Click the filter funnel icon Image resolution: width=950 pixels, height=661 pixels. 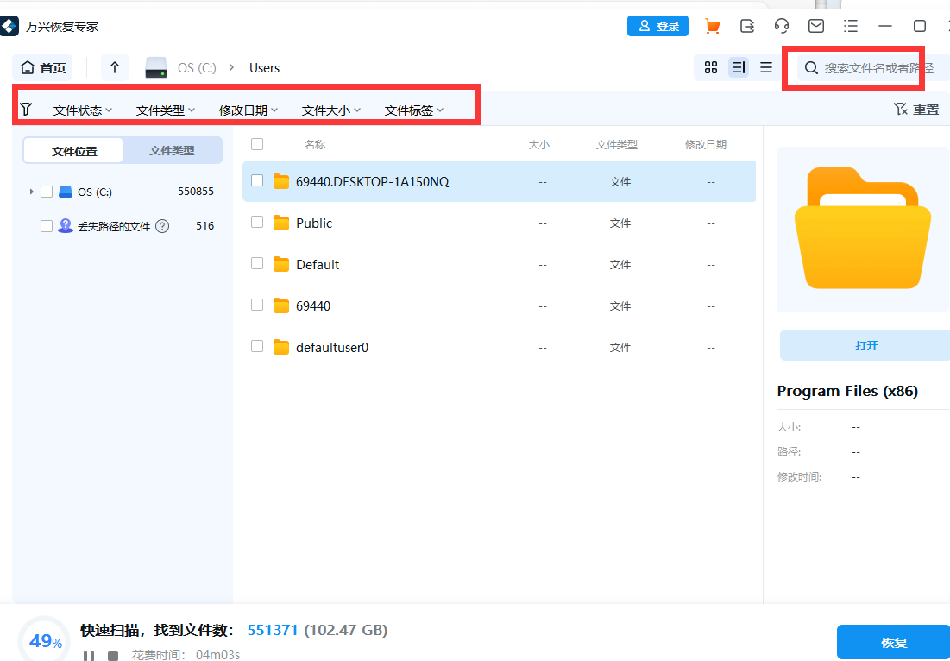point(27,109)
